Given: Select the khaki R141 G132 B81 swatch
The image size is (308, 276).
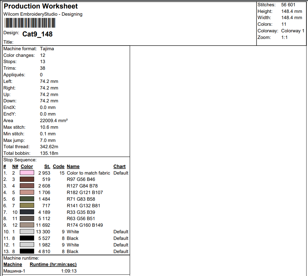Looking at the screenshot, I should [27, 205].
